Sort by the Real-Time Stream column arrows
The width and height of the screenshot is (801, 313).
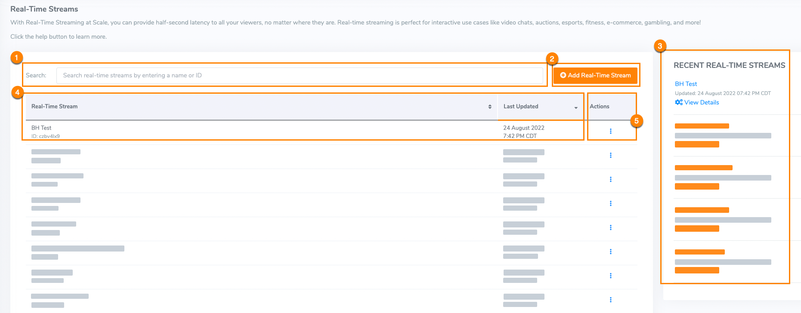point(490,107)
